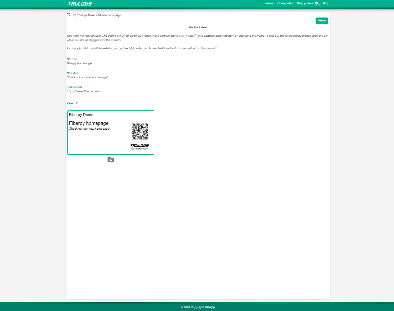Expand the fiberpy demo account dropdown
This screenshot has width=394, height=311.
point(308,3)
